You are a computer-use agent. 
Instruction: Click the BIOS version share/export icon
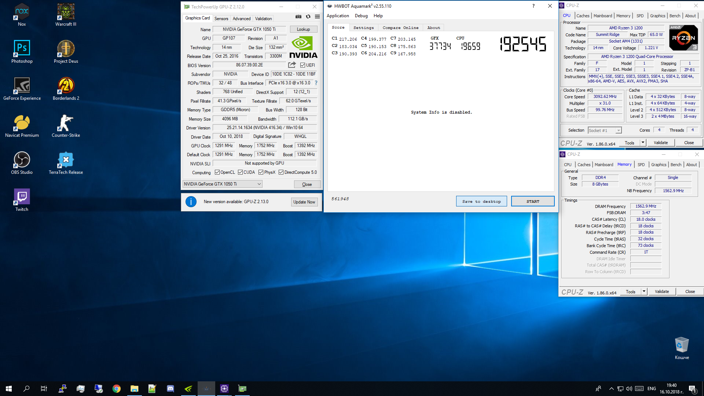click(292, 65)
